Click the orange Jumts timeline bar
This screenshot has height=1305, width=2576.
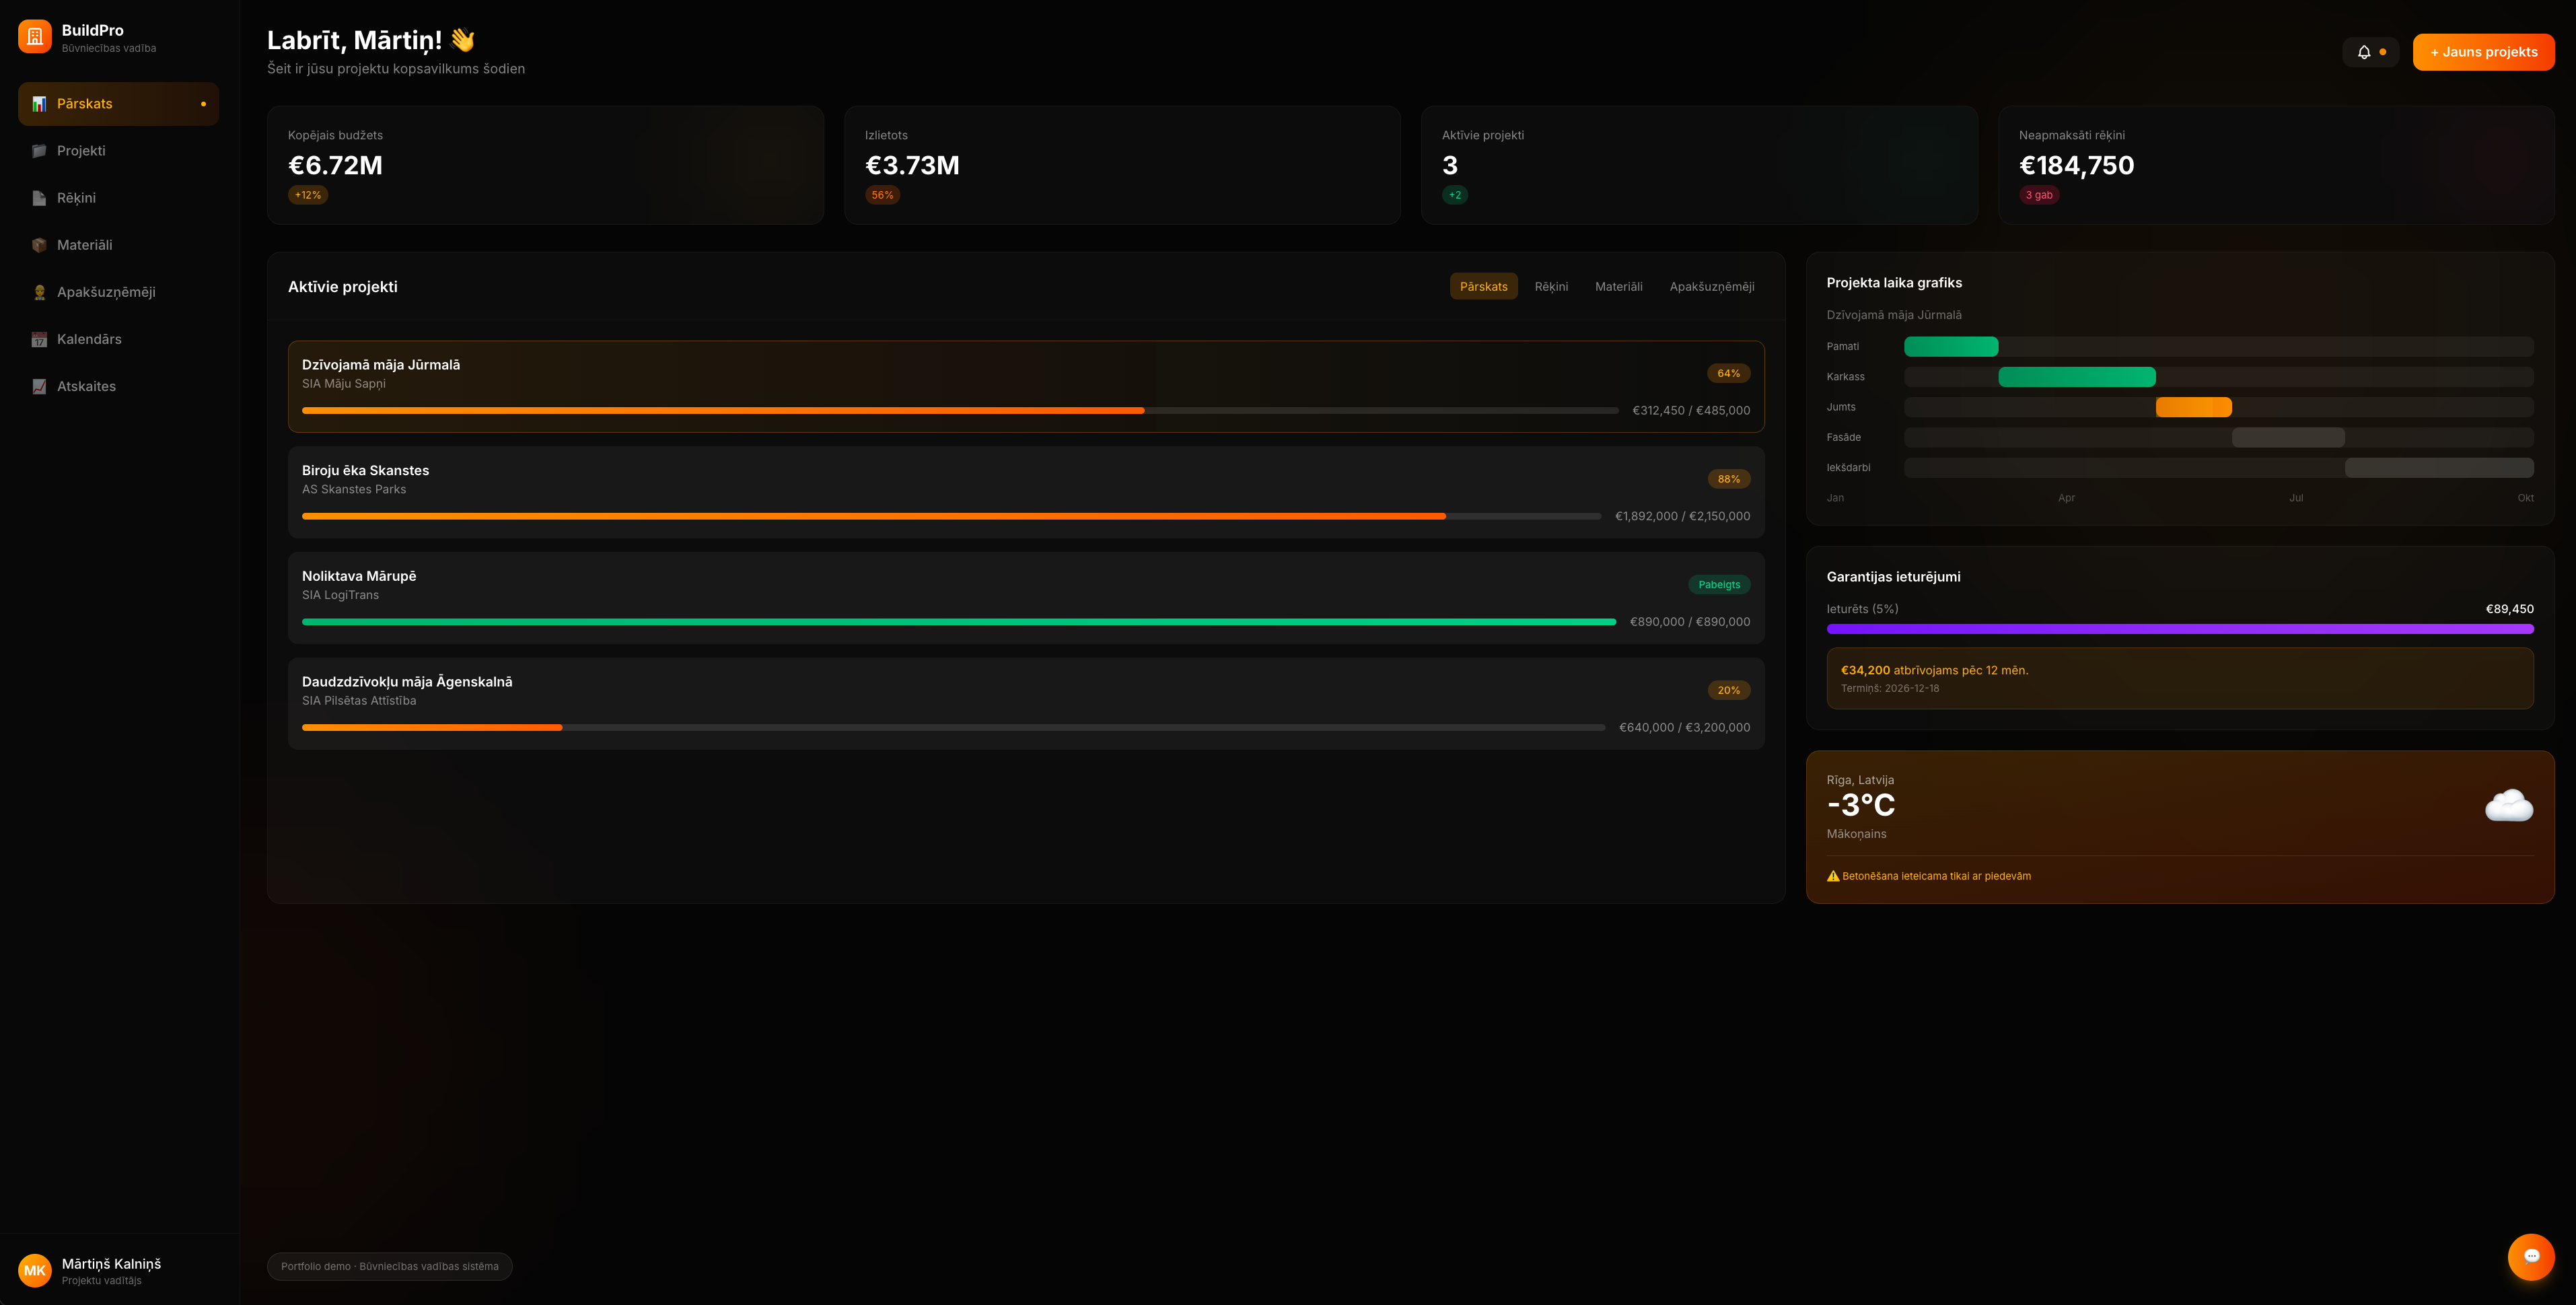(x=2193, y=407)
